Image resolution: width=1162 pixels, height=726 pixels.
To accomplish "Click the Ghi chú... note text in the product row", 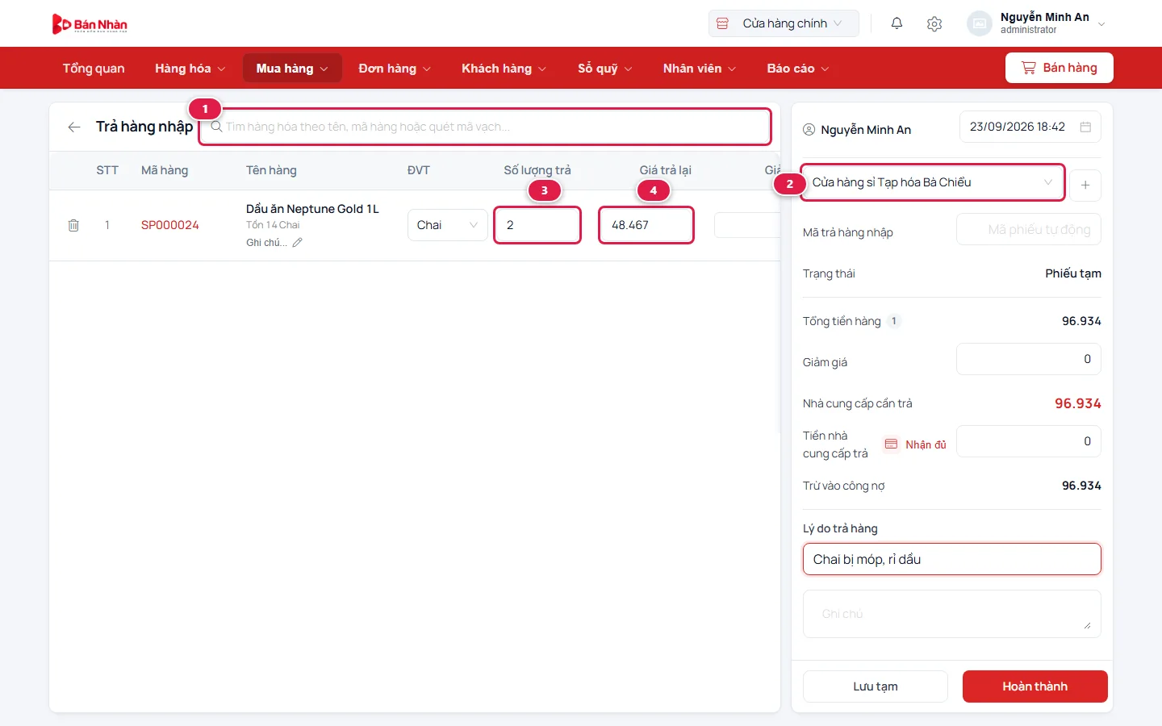I will 266,243.
